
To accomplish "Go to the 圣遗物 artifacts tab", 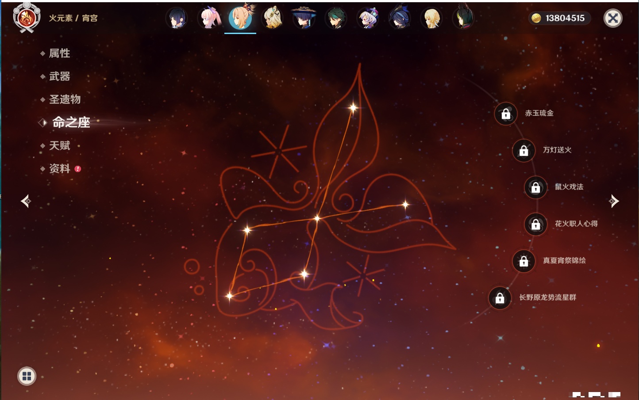I will pyautogui.click(x=65, y=99).
